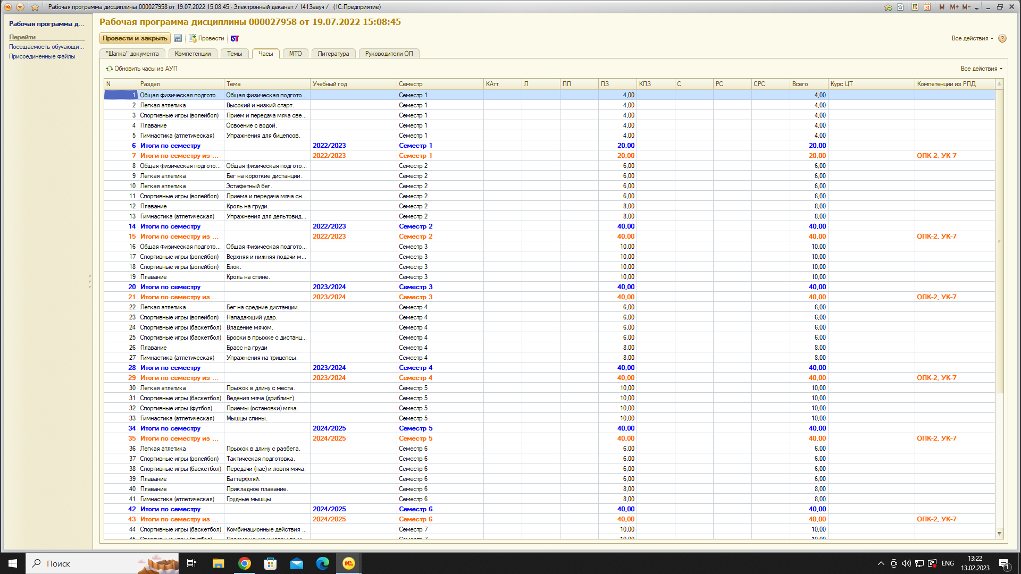Open the round dropdown menu button in title bar

click(20, 7)
